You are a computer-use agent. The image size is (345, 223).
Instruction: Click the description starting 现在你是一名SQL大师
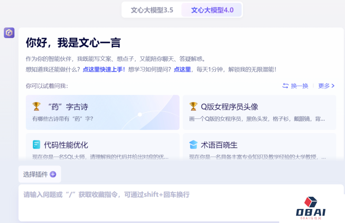[x=101, y=157]
